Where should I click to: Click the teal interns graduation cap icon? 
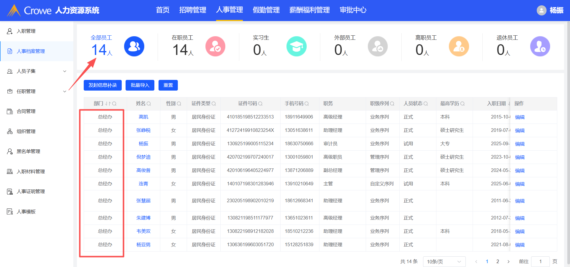click(x=296, y=46)
